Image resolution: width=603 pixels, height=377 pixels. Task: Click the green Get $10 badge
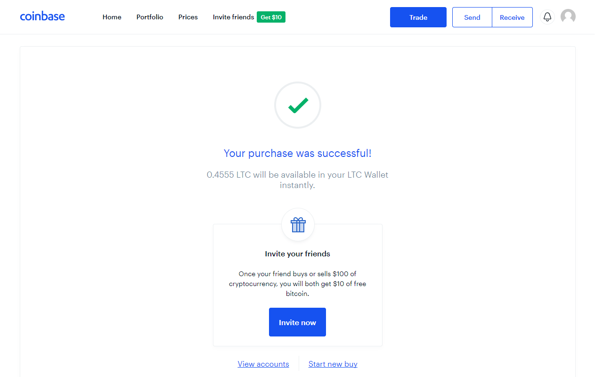click(x=271, y=17)
